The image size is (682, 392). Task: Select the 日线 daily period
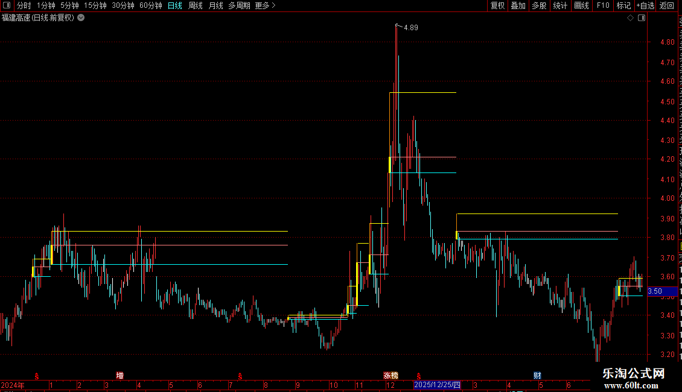[175, 5]
